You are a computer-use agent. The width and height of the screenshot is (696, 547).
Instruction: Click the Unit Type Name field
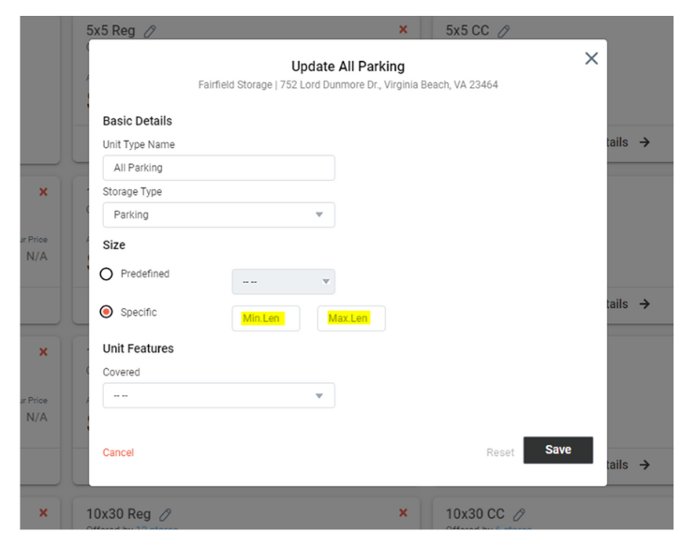pos(218,168)
